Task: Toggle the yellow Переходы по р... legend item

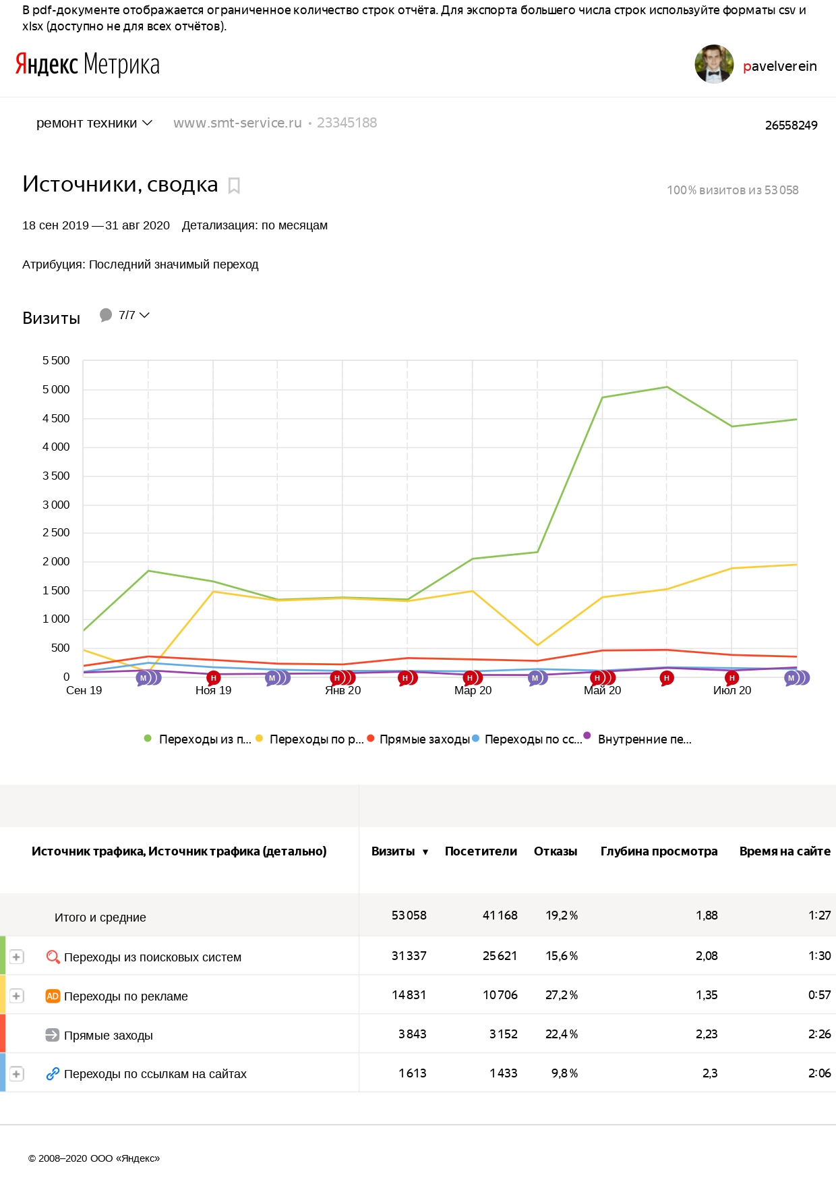Action: (309, 739)
